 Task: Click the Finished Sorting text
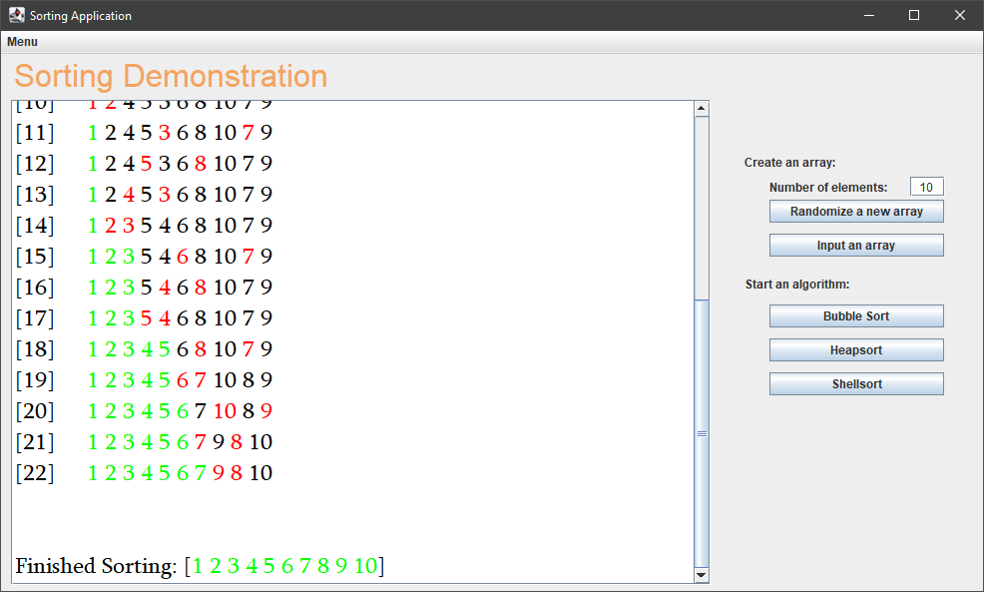click(x=96, y=566)
